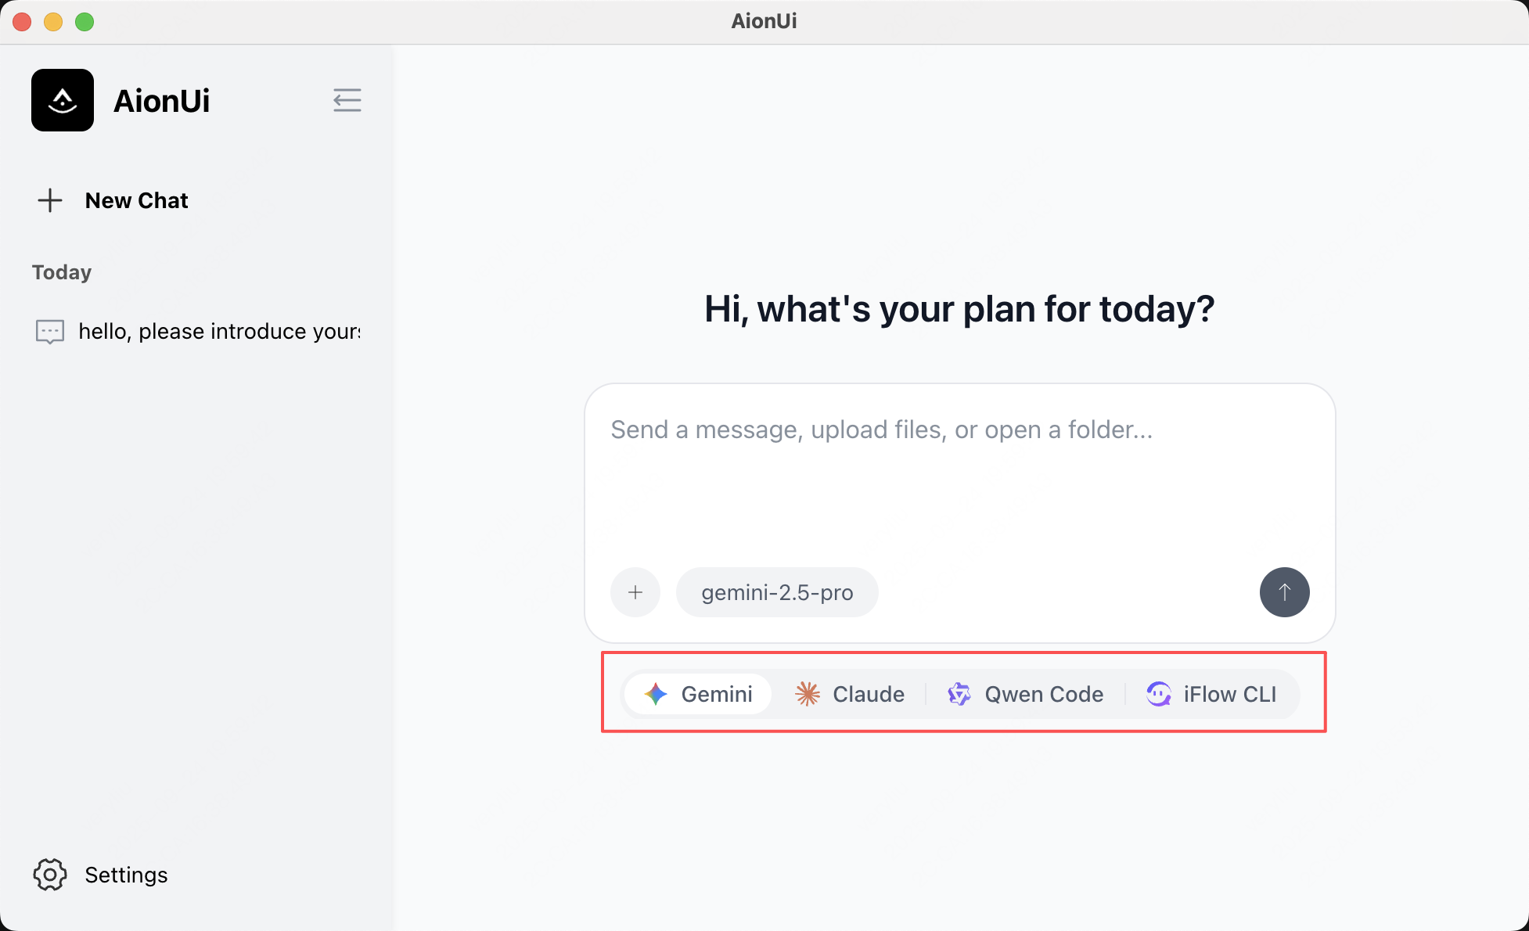Select the Gemini agent tab
This screenshot has height=931, width=1529.
point(698,694)
